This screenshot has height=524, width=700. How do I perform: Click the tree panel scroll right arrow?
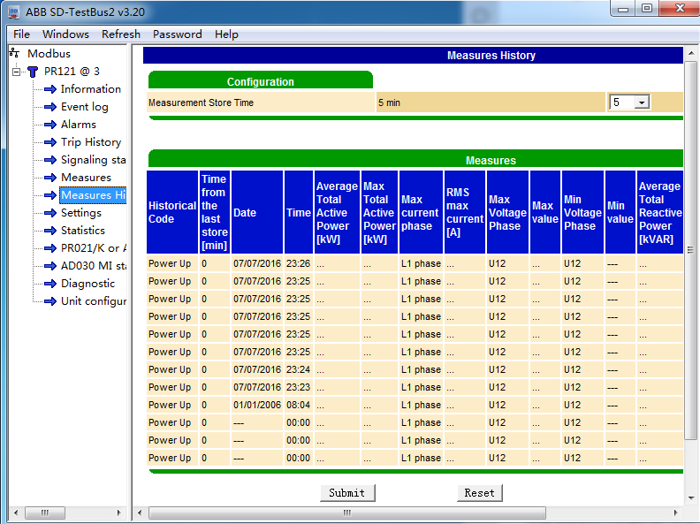click(118, 513)
